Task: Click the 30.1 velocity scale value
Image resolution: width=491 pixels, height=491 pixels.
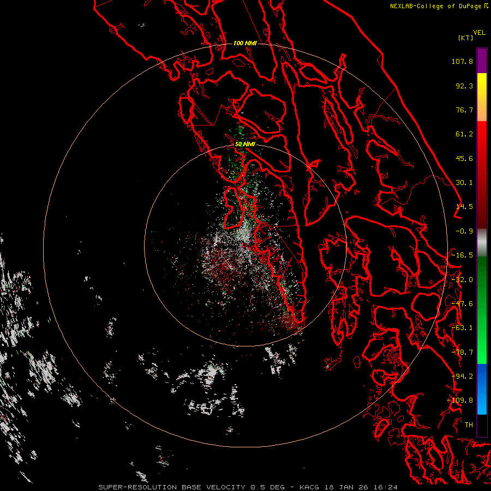Action: pyautogui.click(x=464, y=183)
